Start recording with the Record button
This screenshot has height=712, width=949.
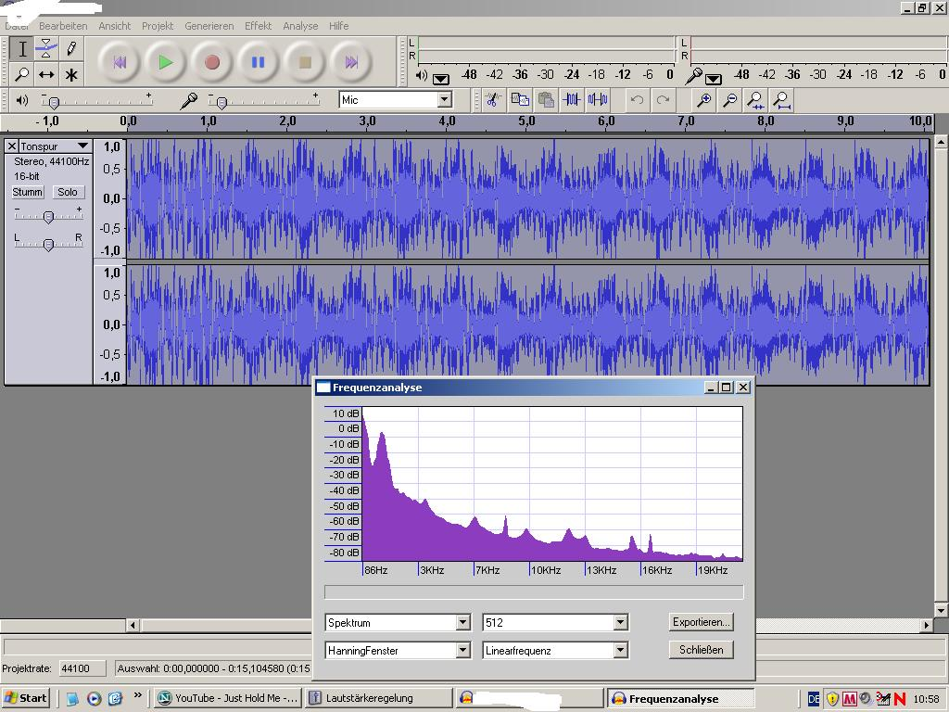(212, 62)
